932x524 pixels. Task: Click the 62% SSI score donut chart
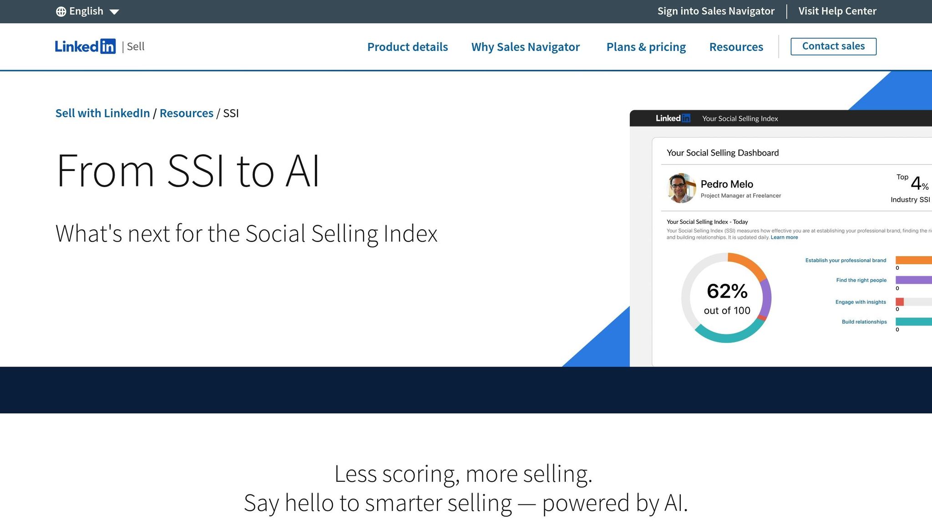(x=727, y=298)
